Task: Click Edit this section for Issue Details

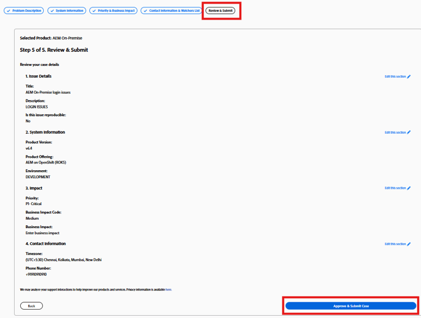Action: (395, 76)
